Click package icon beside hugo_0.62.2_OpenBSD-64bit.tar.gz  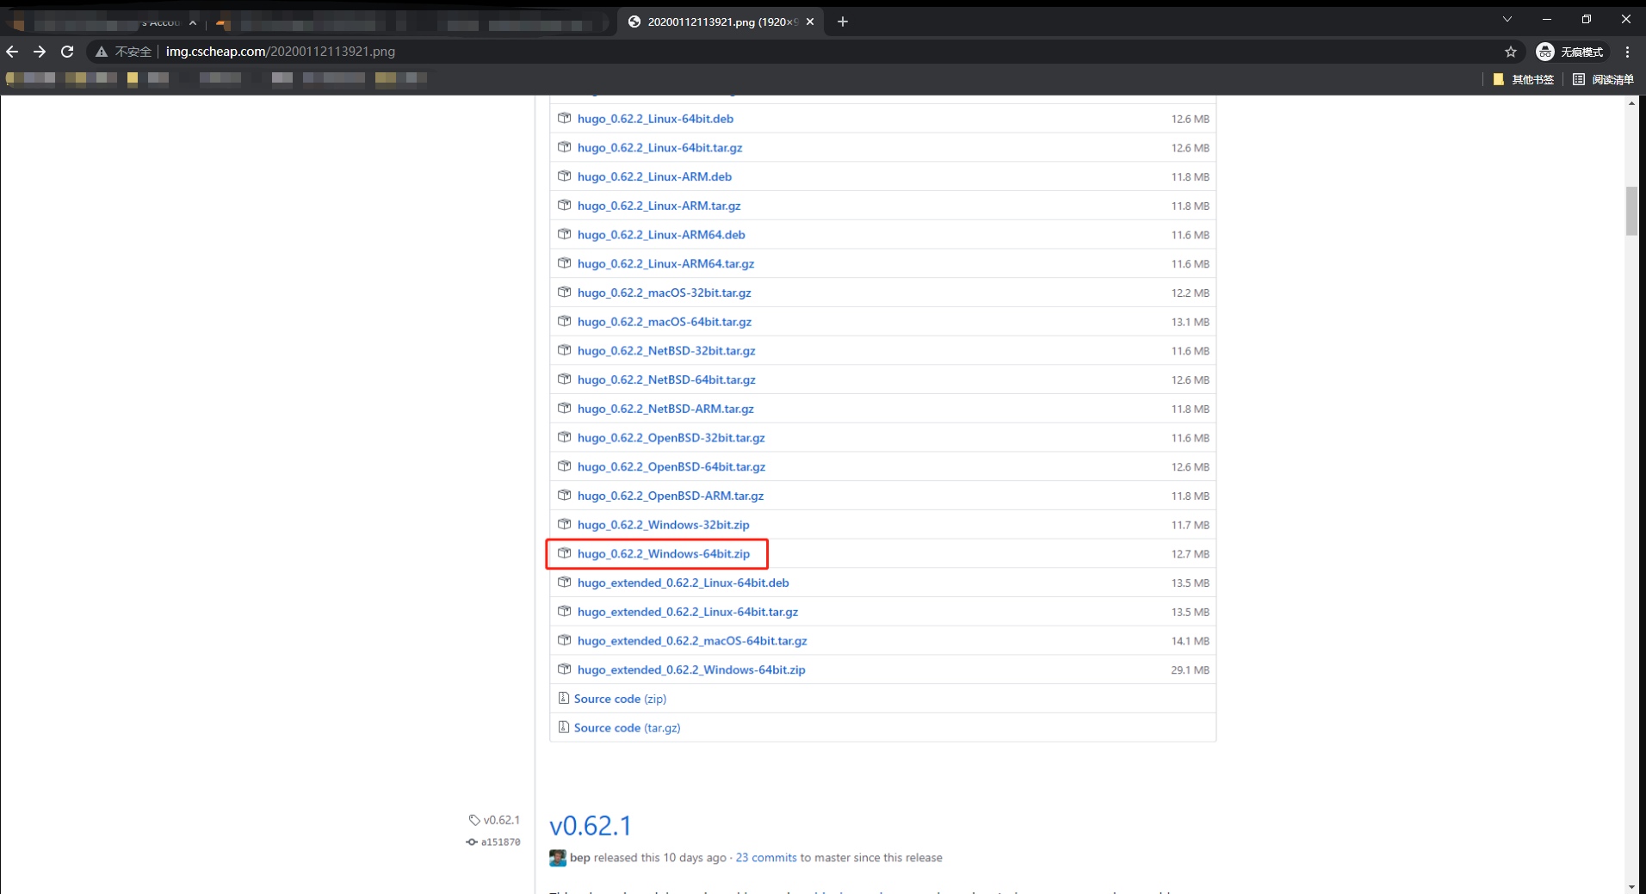coord(565,465)
